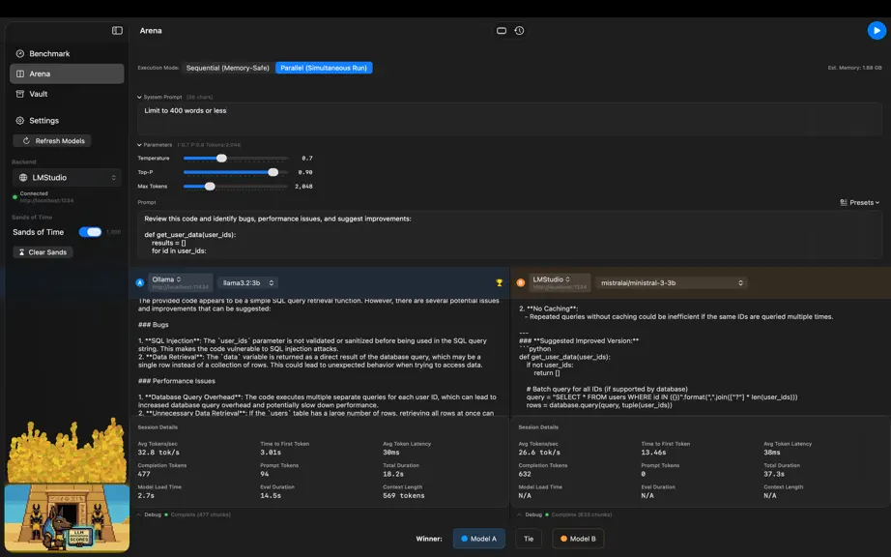Click the single-pane layout icon
The height and width of the screenshot is (557, 891).
pos(502,31)
